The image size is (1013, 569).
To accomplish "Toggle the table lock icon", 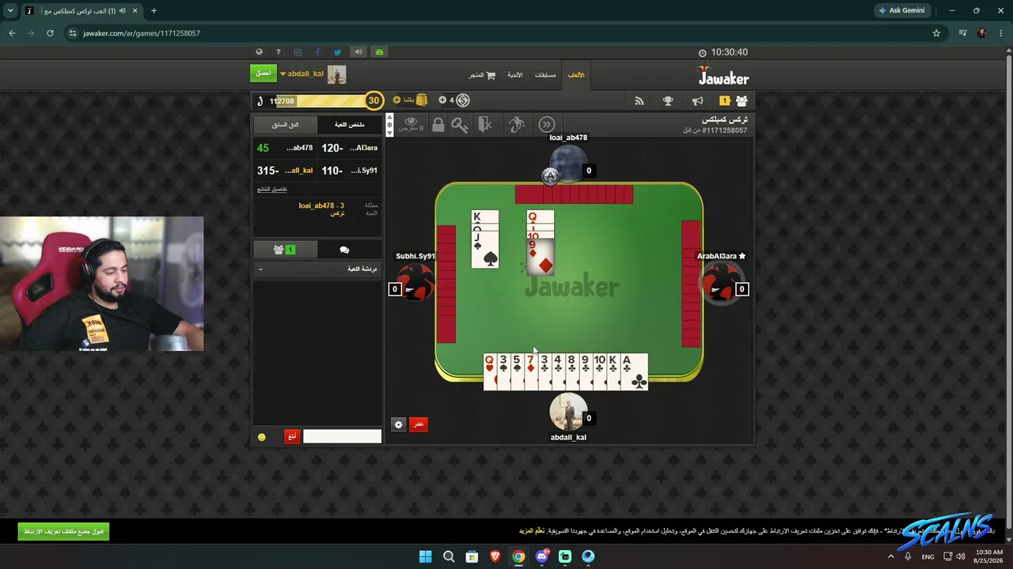I will click(438, 125).
